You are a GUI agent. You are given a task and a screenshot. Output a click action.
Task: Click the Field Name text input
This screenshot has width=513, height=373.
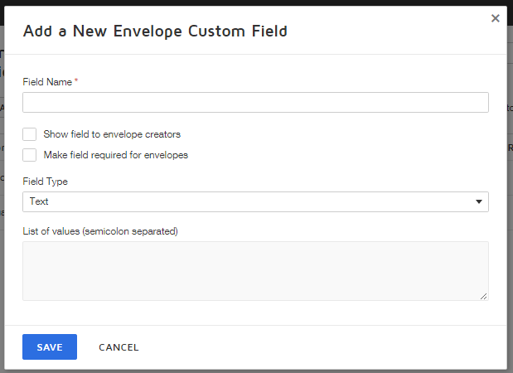[255, 103]
